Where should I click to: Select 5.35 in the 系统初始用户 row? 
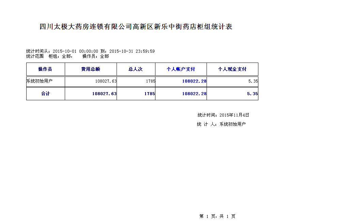pos(253,81)
